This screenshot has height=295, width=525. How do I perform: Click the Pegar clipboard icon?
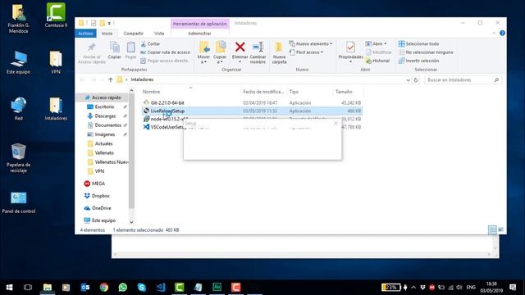coord(130,48)
